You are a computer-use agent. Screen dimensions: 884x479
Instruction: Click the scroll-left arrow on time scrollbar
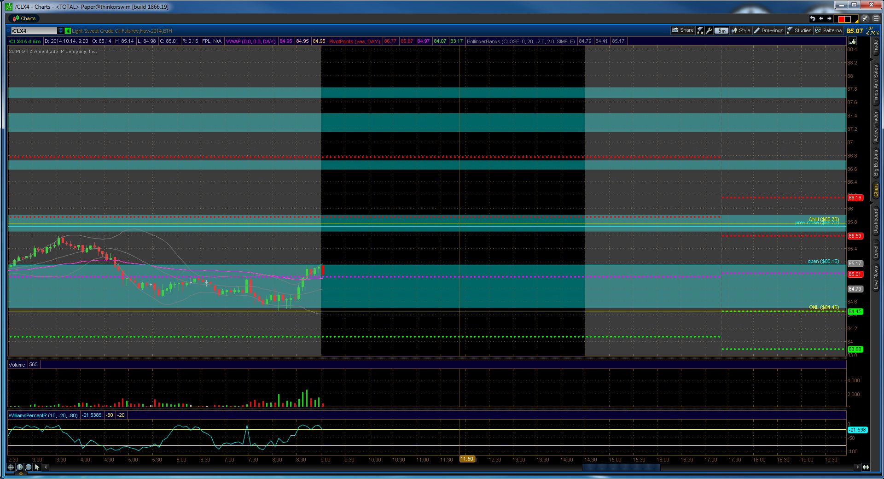(45, 467)
